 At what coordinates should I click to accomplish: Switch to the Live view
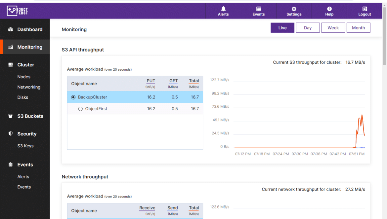[x=282, y=28]
